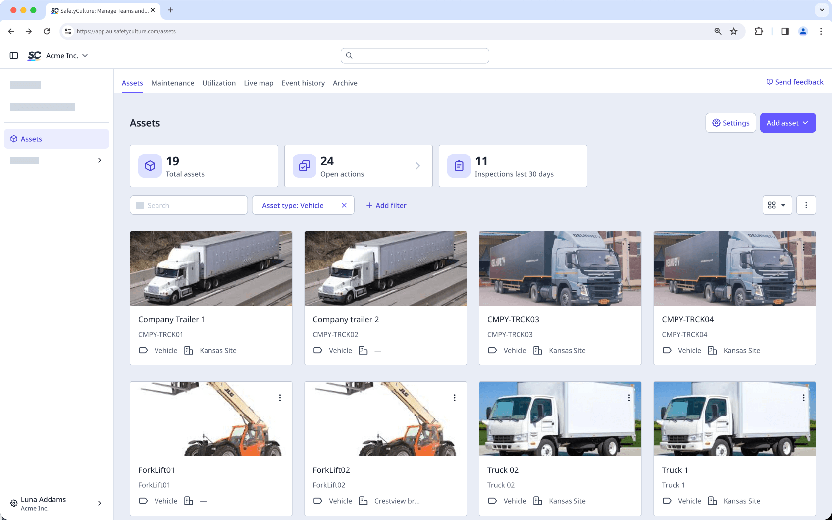View site information icon in address bar
The width and height of the screenshot is (832, 520).
(68, 31)
